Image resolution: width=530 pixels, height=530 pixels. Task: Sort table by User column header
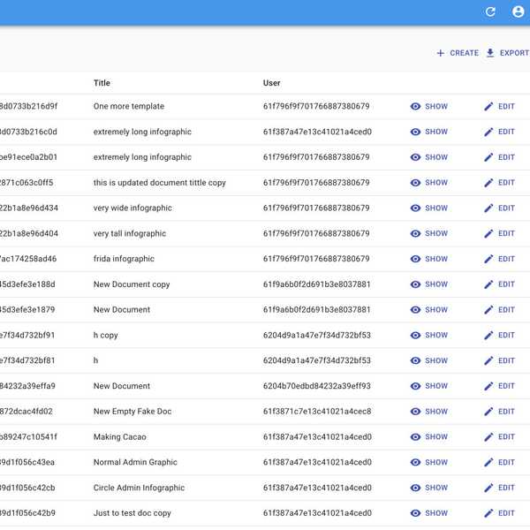coord(271,83)
